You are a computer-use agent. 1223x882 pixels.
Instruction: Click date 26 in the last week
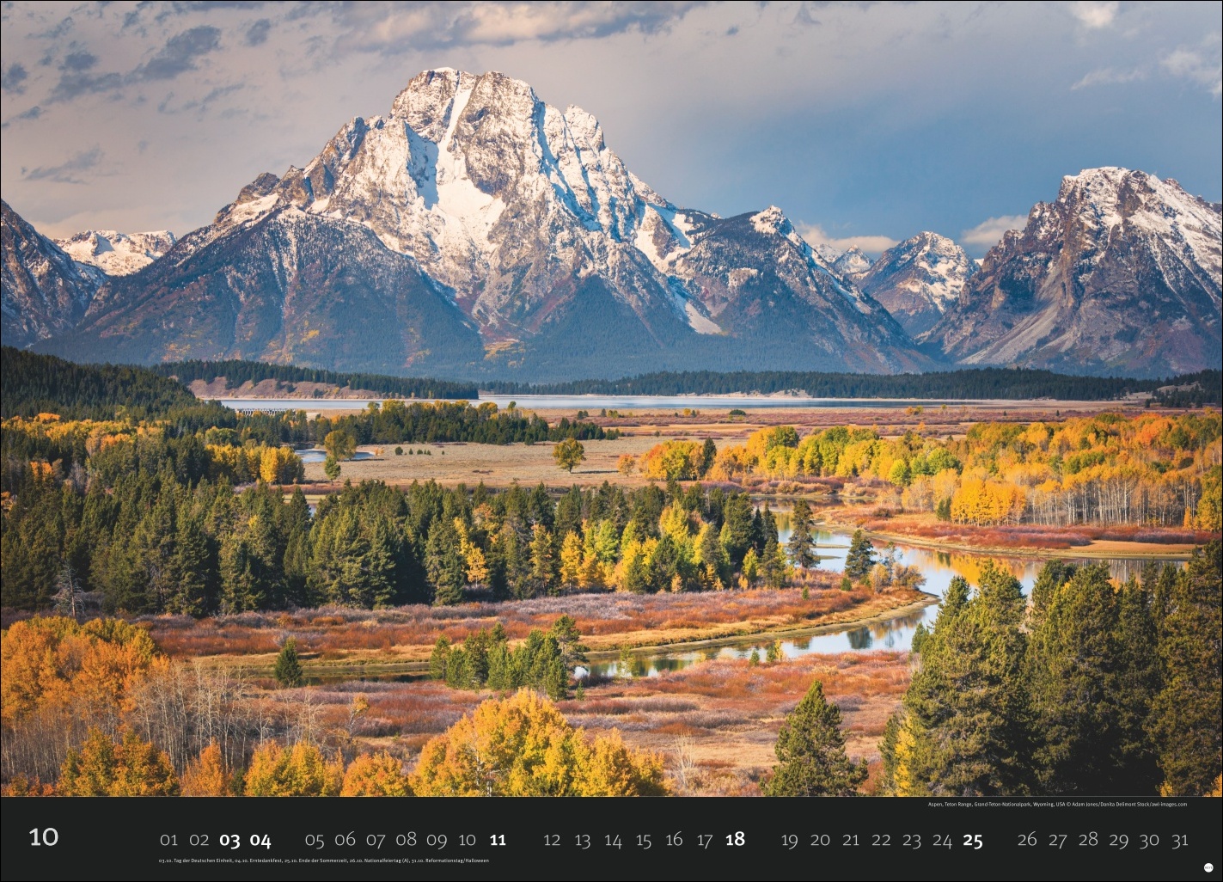tap(1026, 840)
